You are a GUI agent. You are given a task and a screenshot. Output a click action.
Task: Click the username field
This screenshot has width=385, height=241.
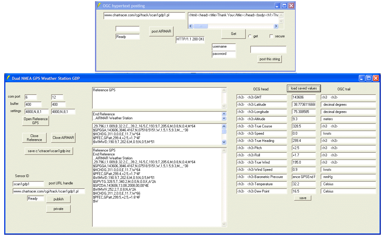point(224,47)
